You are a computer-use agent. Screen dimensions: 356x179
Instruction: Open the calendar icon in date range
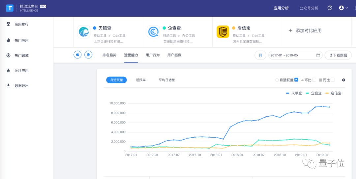pyautogui.click(x=318, y=55)
